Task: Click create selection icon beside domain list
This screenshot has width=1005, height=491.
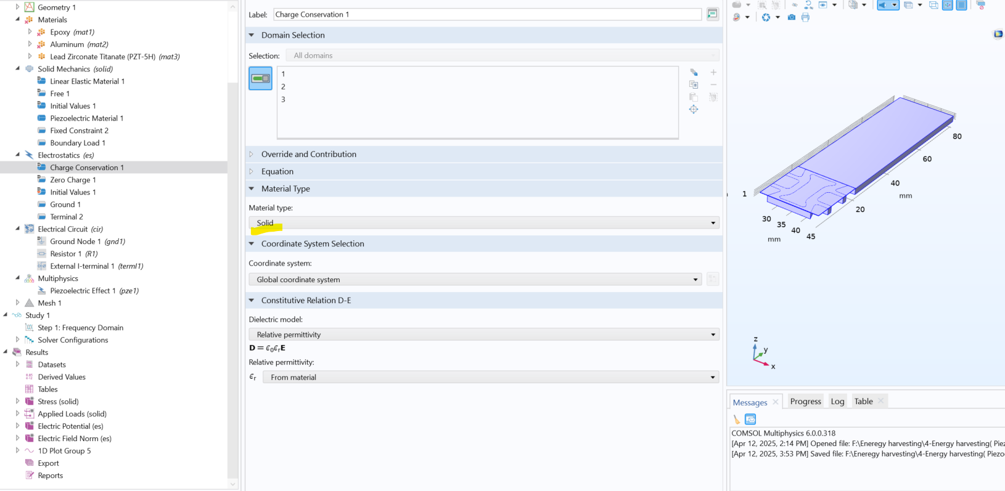Action: (694, 73)
